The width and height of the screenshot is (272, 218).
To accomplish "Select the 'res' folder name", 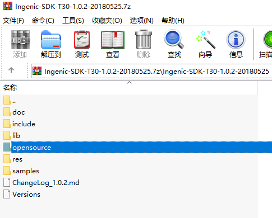I will (17, 159).
